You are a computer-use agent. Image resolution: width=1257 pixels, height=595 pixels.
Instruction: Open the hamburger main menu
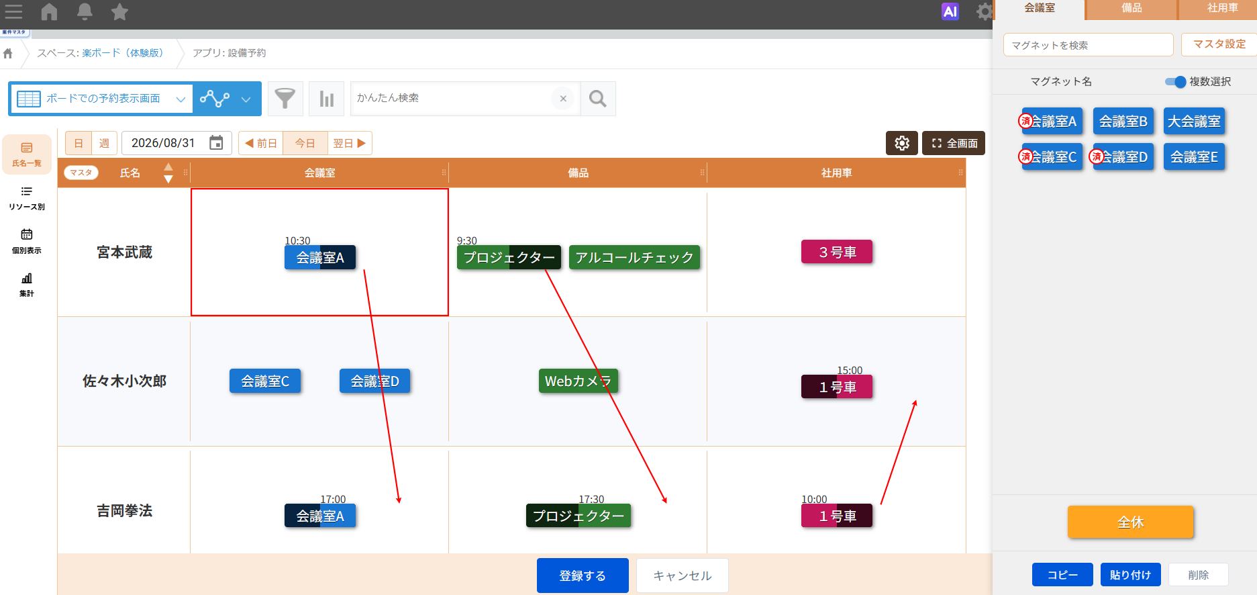(x=13, y=11)
